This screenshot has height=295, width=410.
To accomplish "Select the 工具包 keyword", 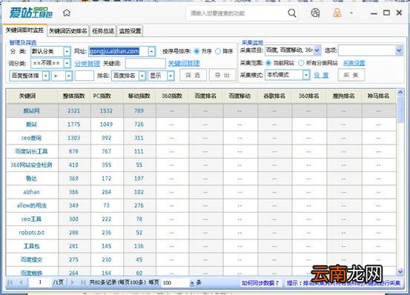I will pos(31,246).
